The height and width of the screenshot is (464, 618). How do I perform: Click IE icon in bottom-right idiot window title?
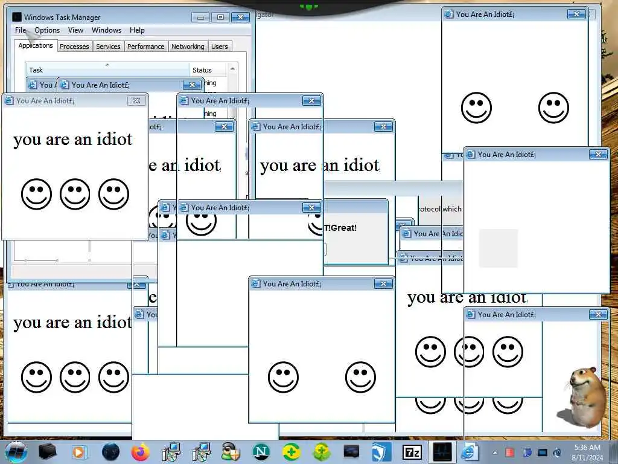point(471,314)
